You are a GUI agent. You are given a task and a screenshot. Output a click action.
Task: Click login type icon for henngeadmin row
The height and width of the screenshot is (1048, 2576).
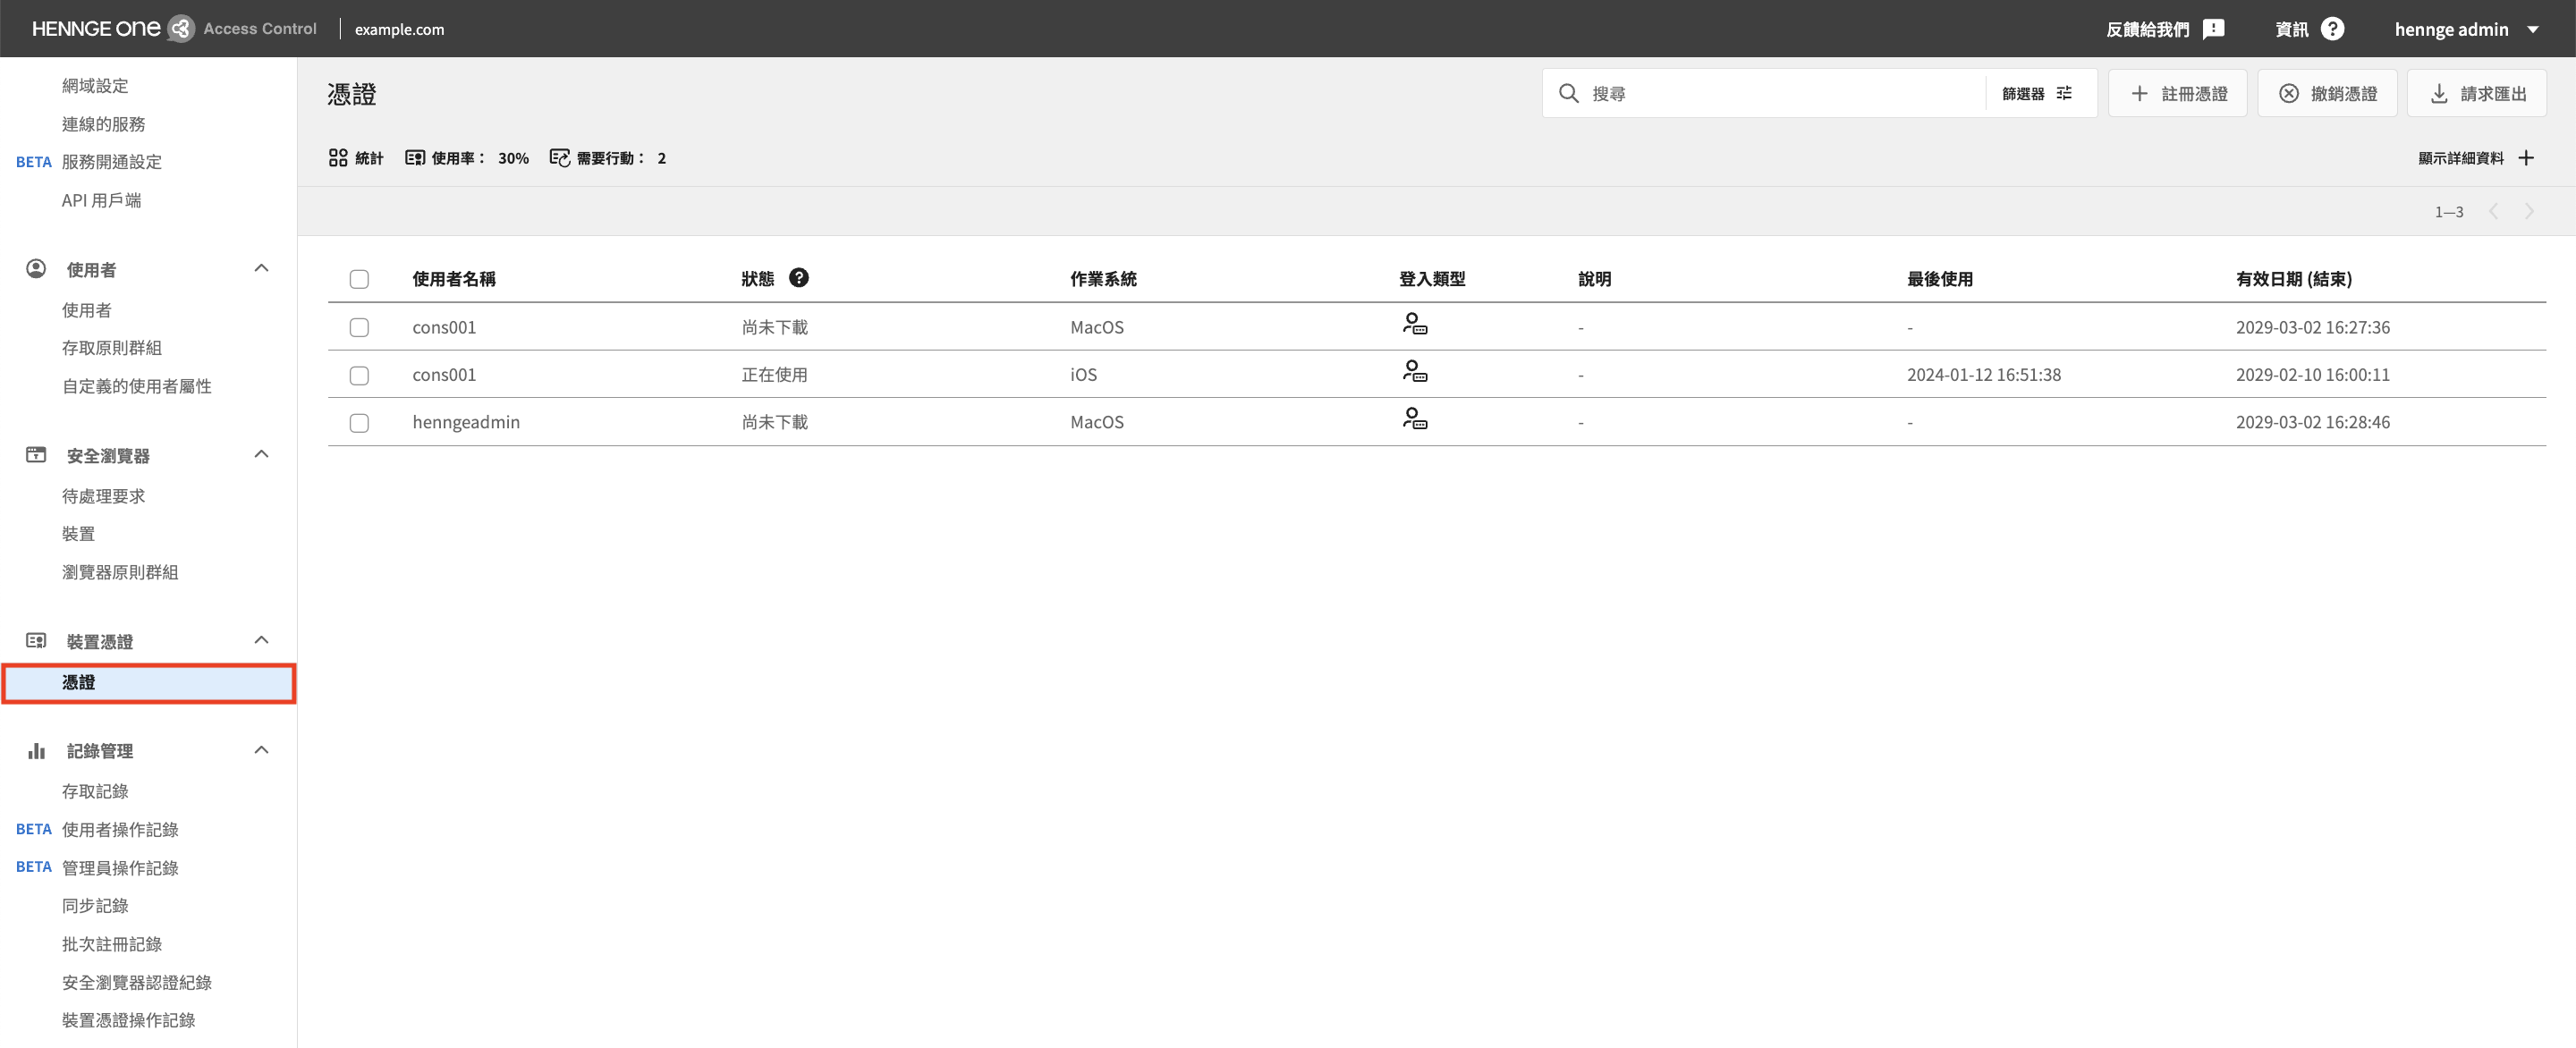(1414, 418)
